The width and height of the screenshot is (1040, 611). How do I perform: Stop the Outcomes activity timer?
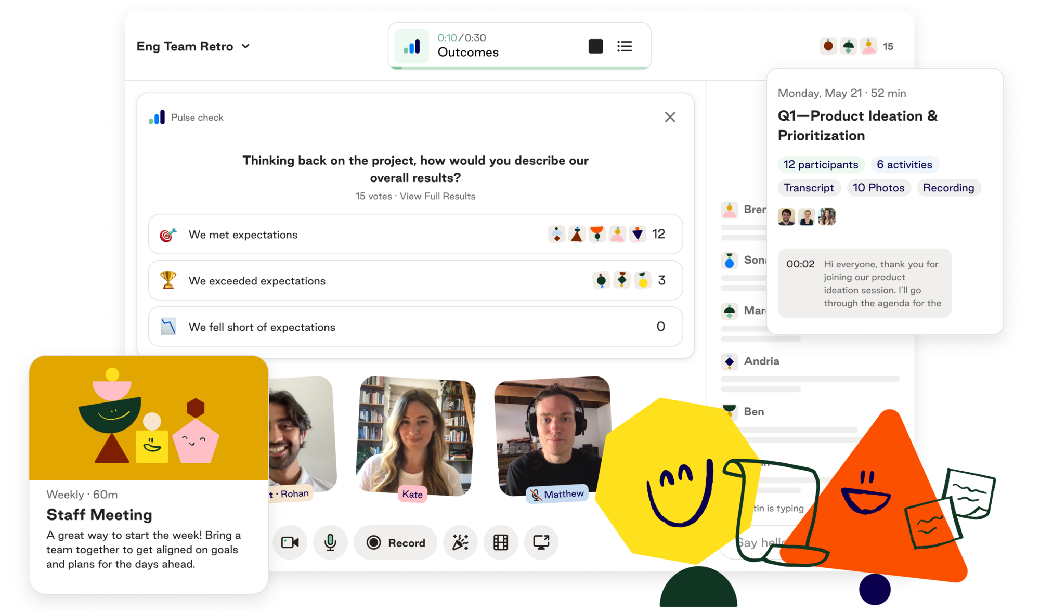point(595,46)
